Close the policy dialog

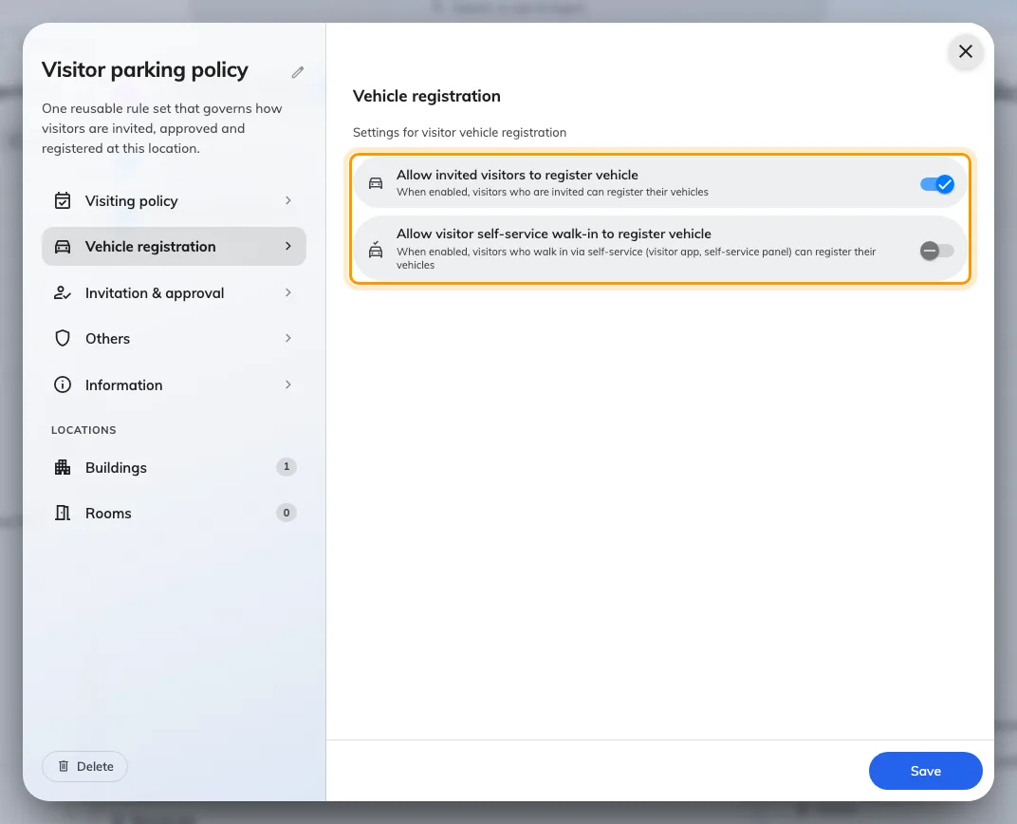966,51
